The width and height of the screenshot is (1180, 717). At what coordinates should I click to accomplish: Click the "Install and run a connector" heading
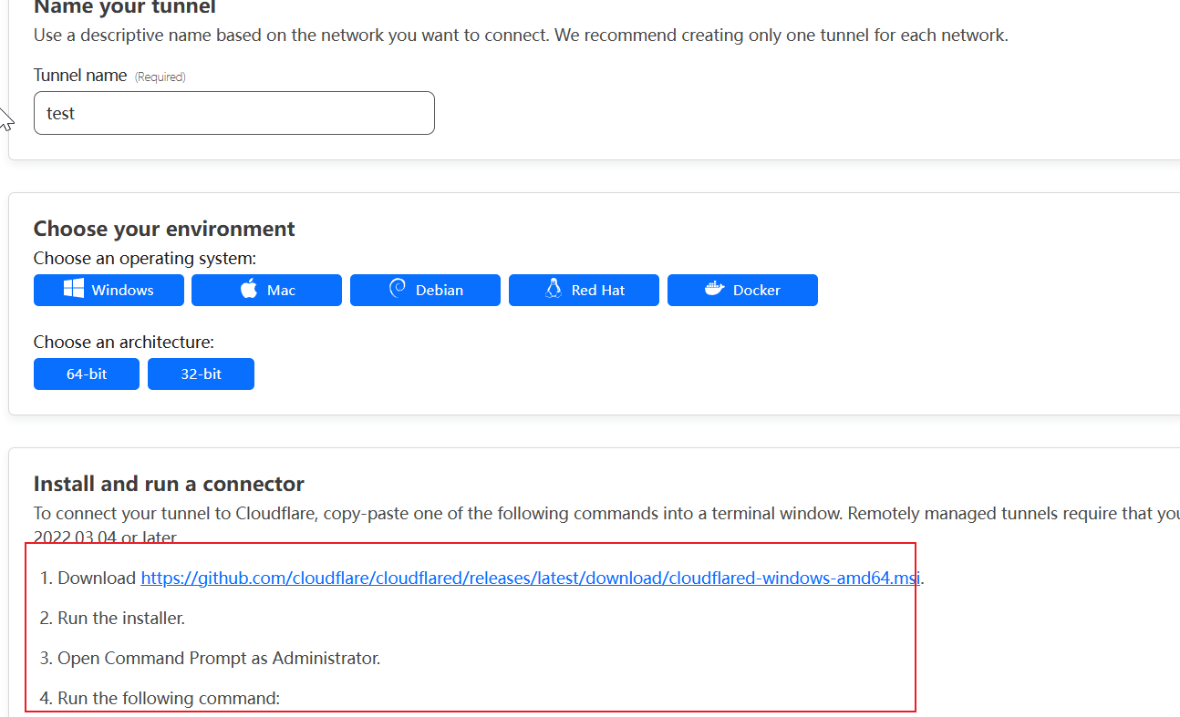pyautogui.click(x=169, y=484)
